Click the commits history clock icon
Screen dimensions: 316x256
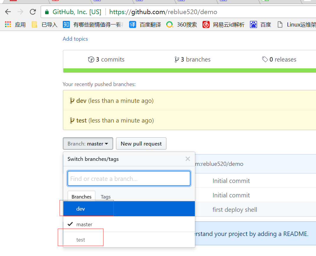point(91,60)
